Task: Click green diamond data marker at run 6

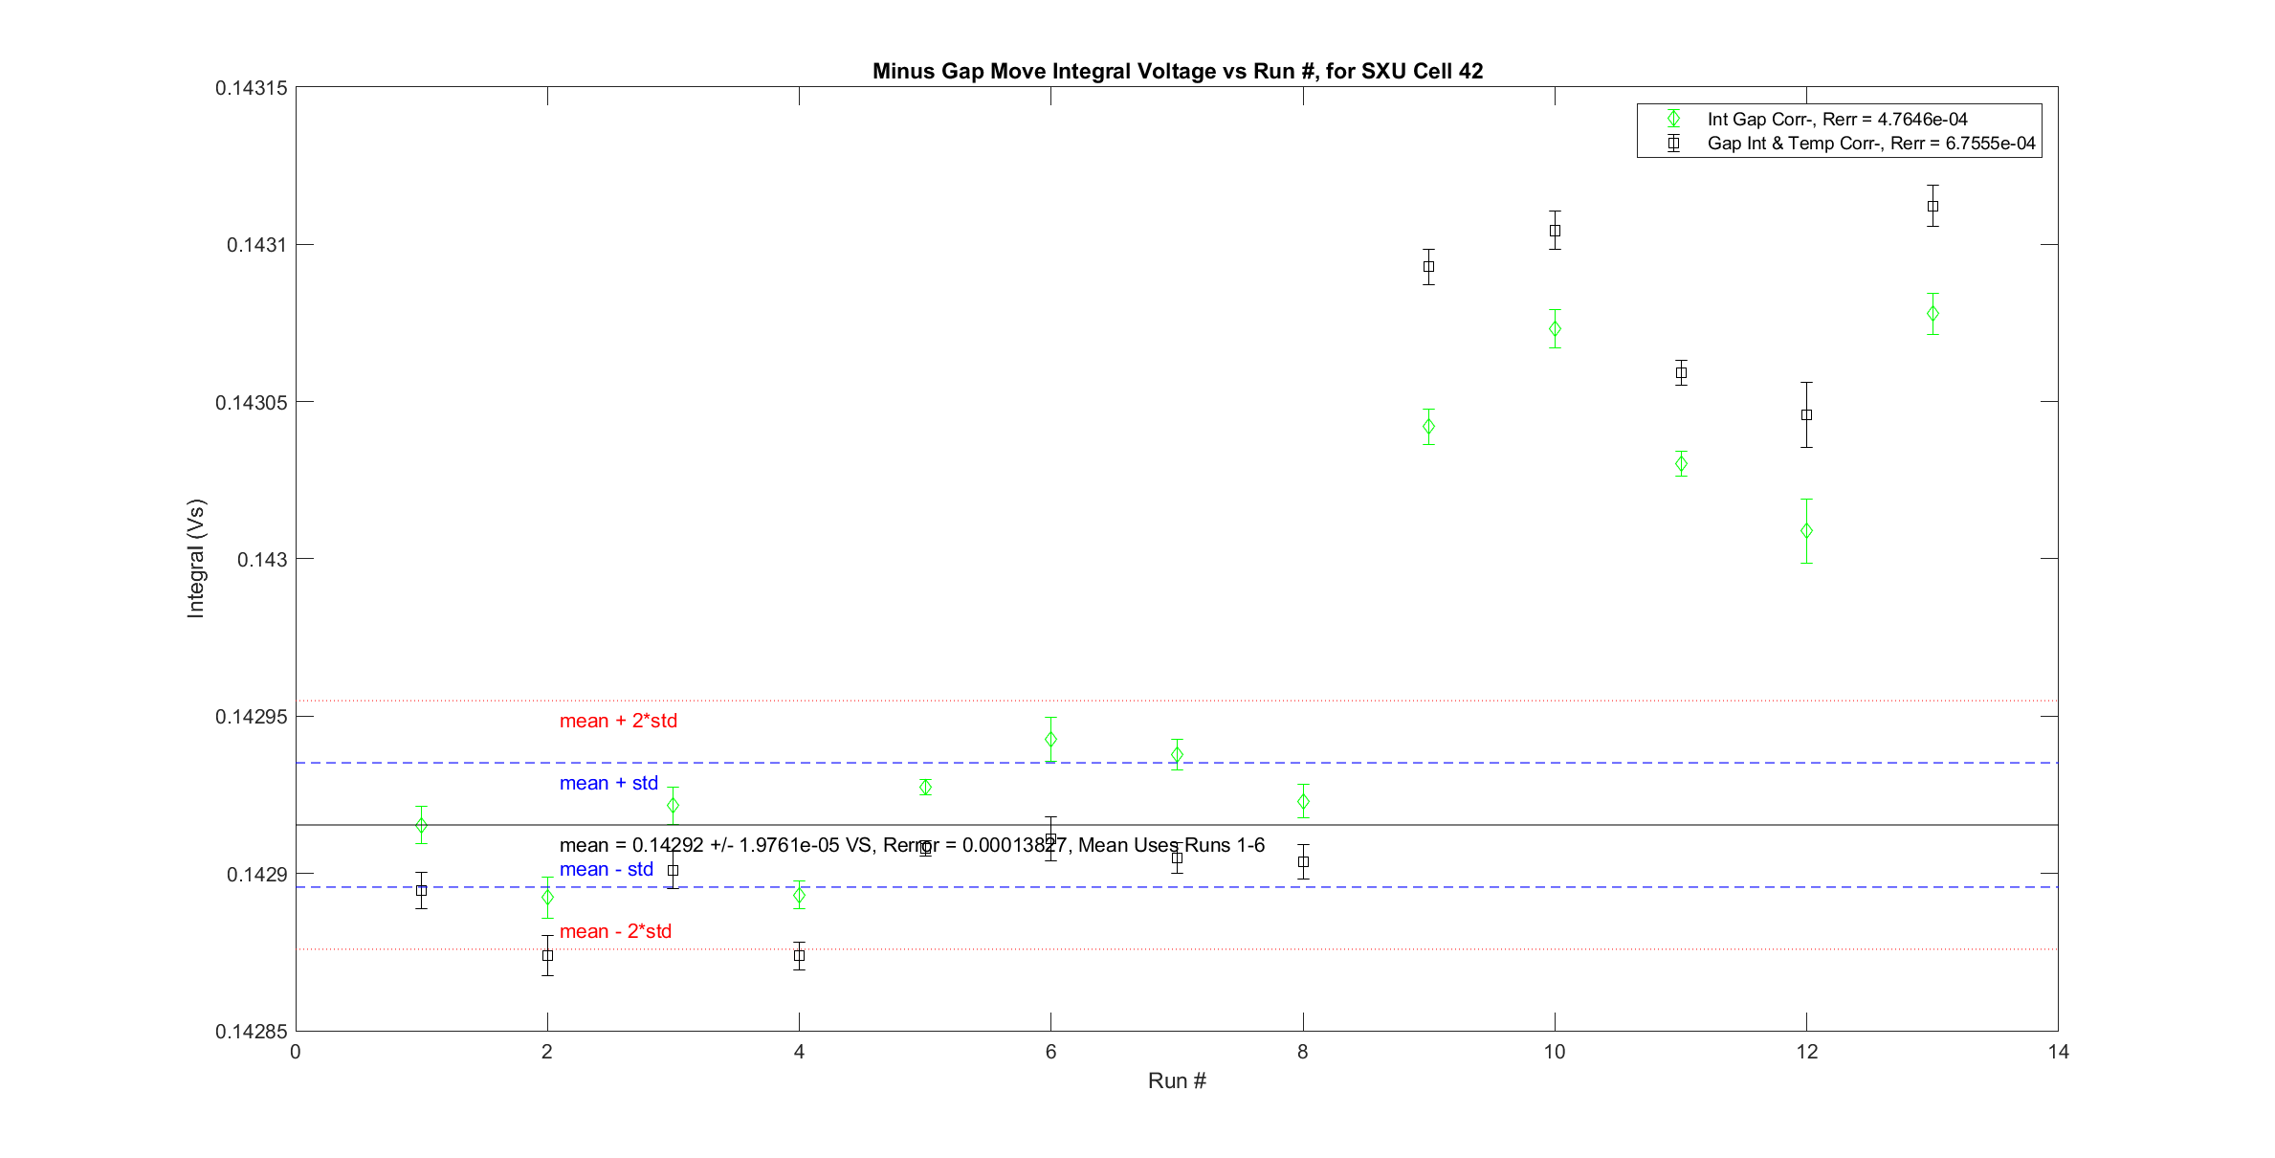Action: 1050,739
